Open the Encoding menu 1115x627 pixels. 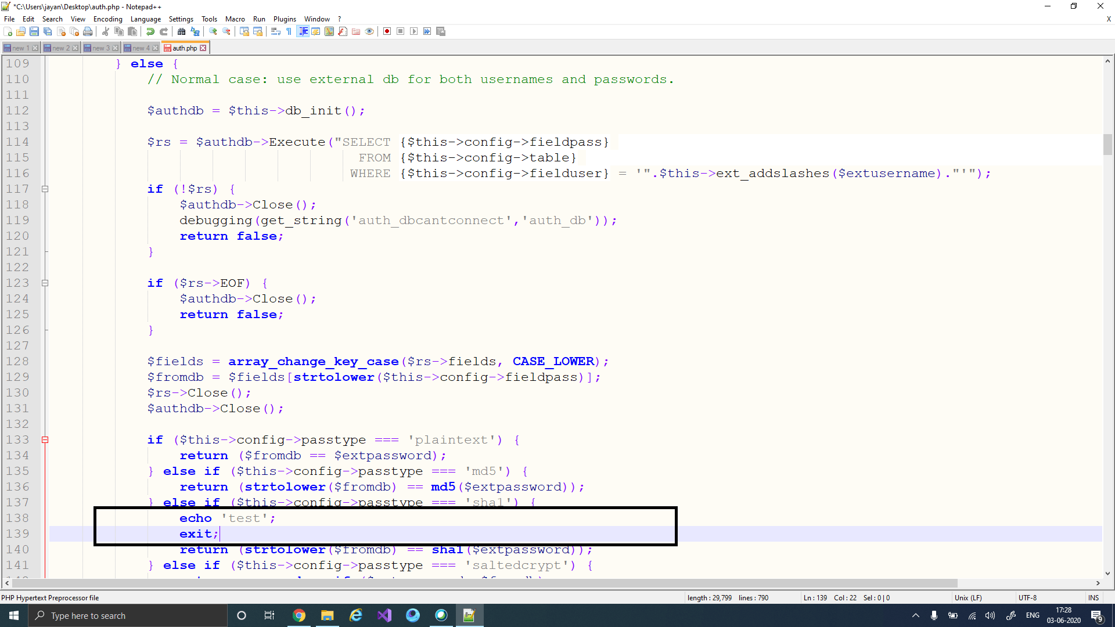107,19
